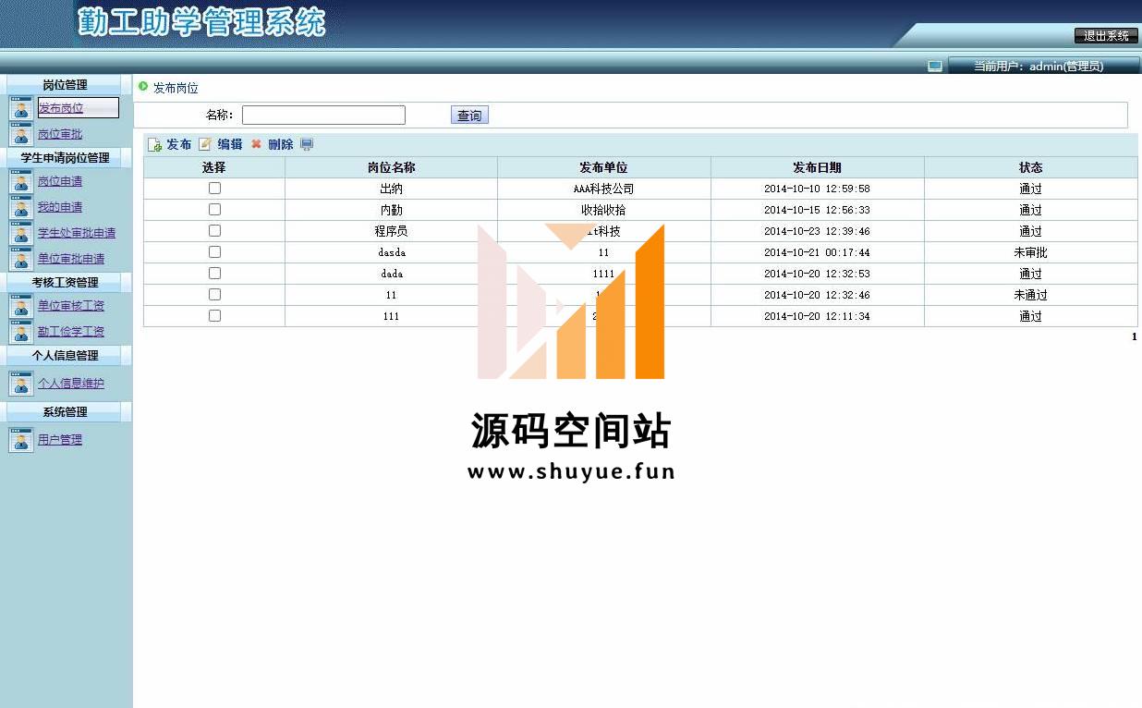Click the 查询 search button
This screenshot has width=1142, height=708.
(469, 116)
